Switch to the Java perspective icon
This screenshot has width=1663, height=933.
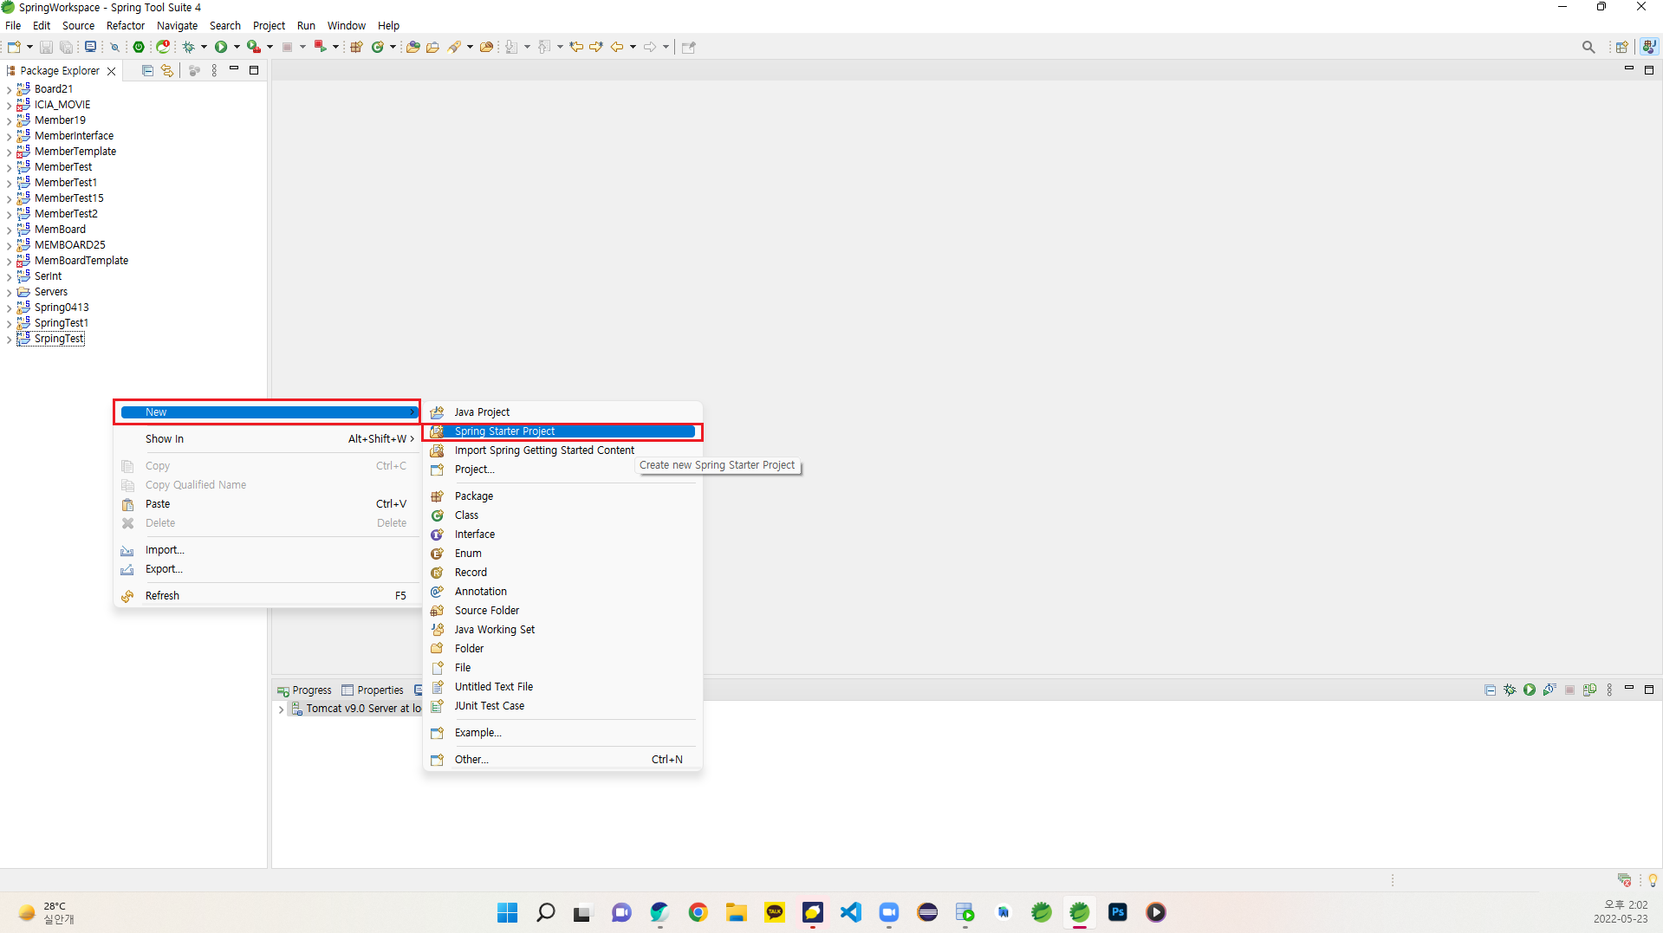(x=1649, y=47)
